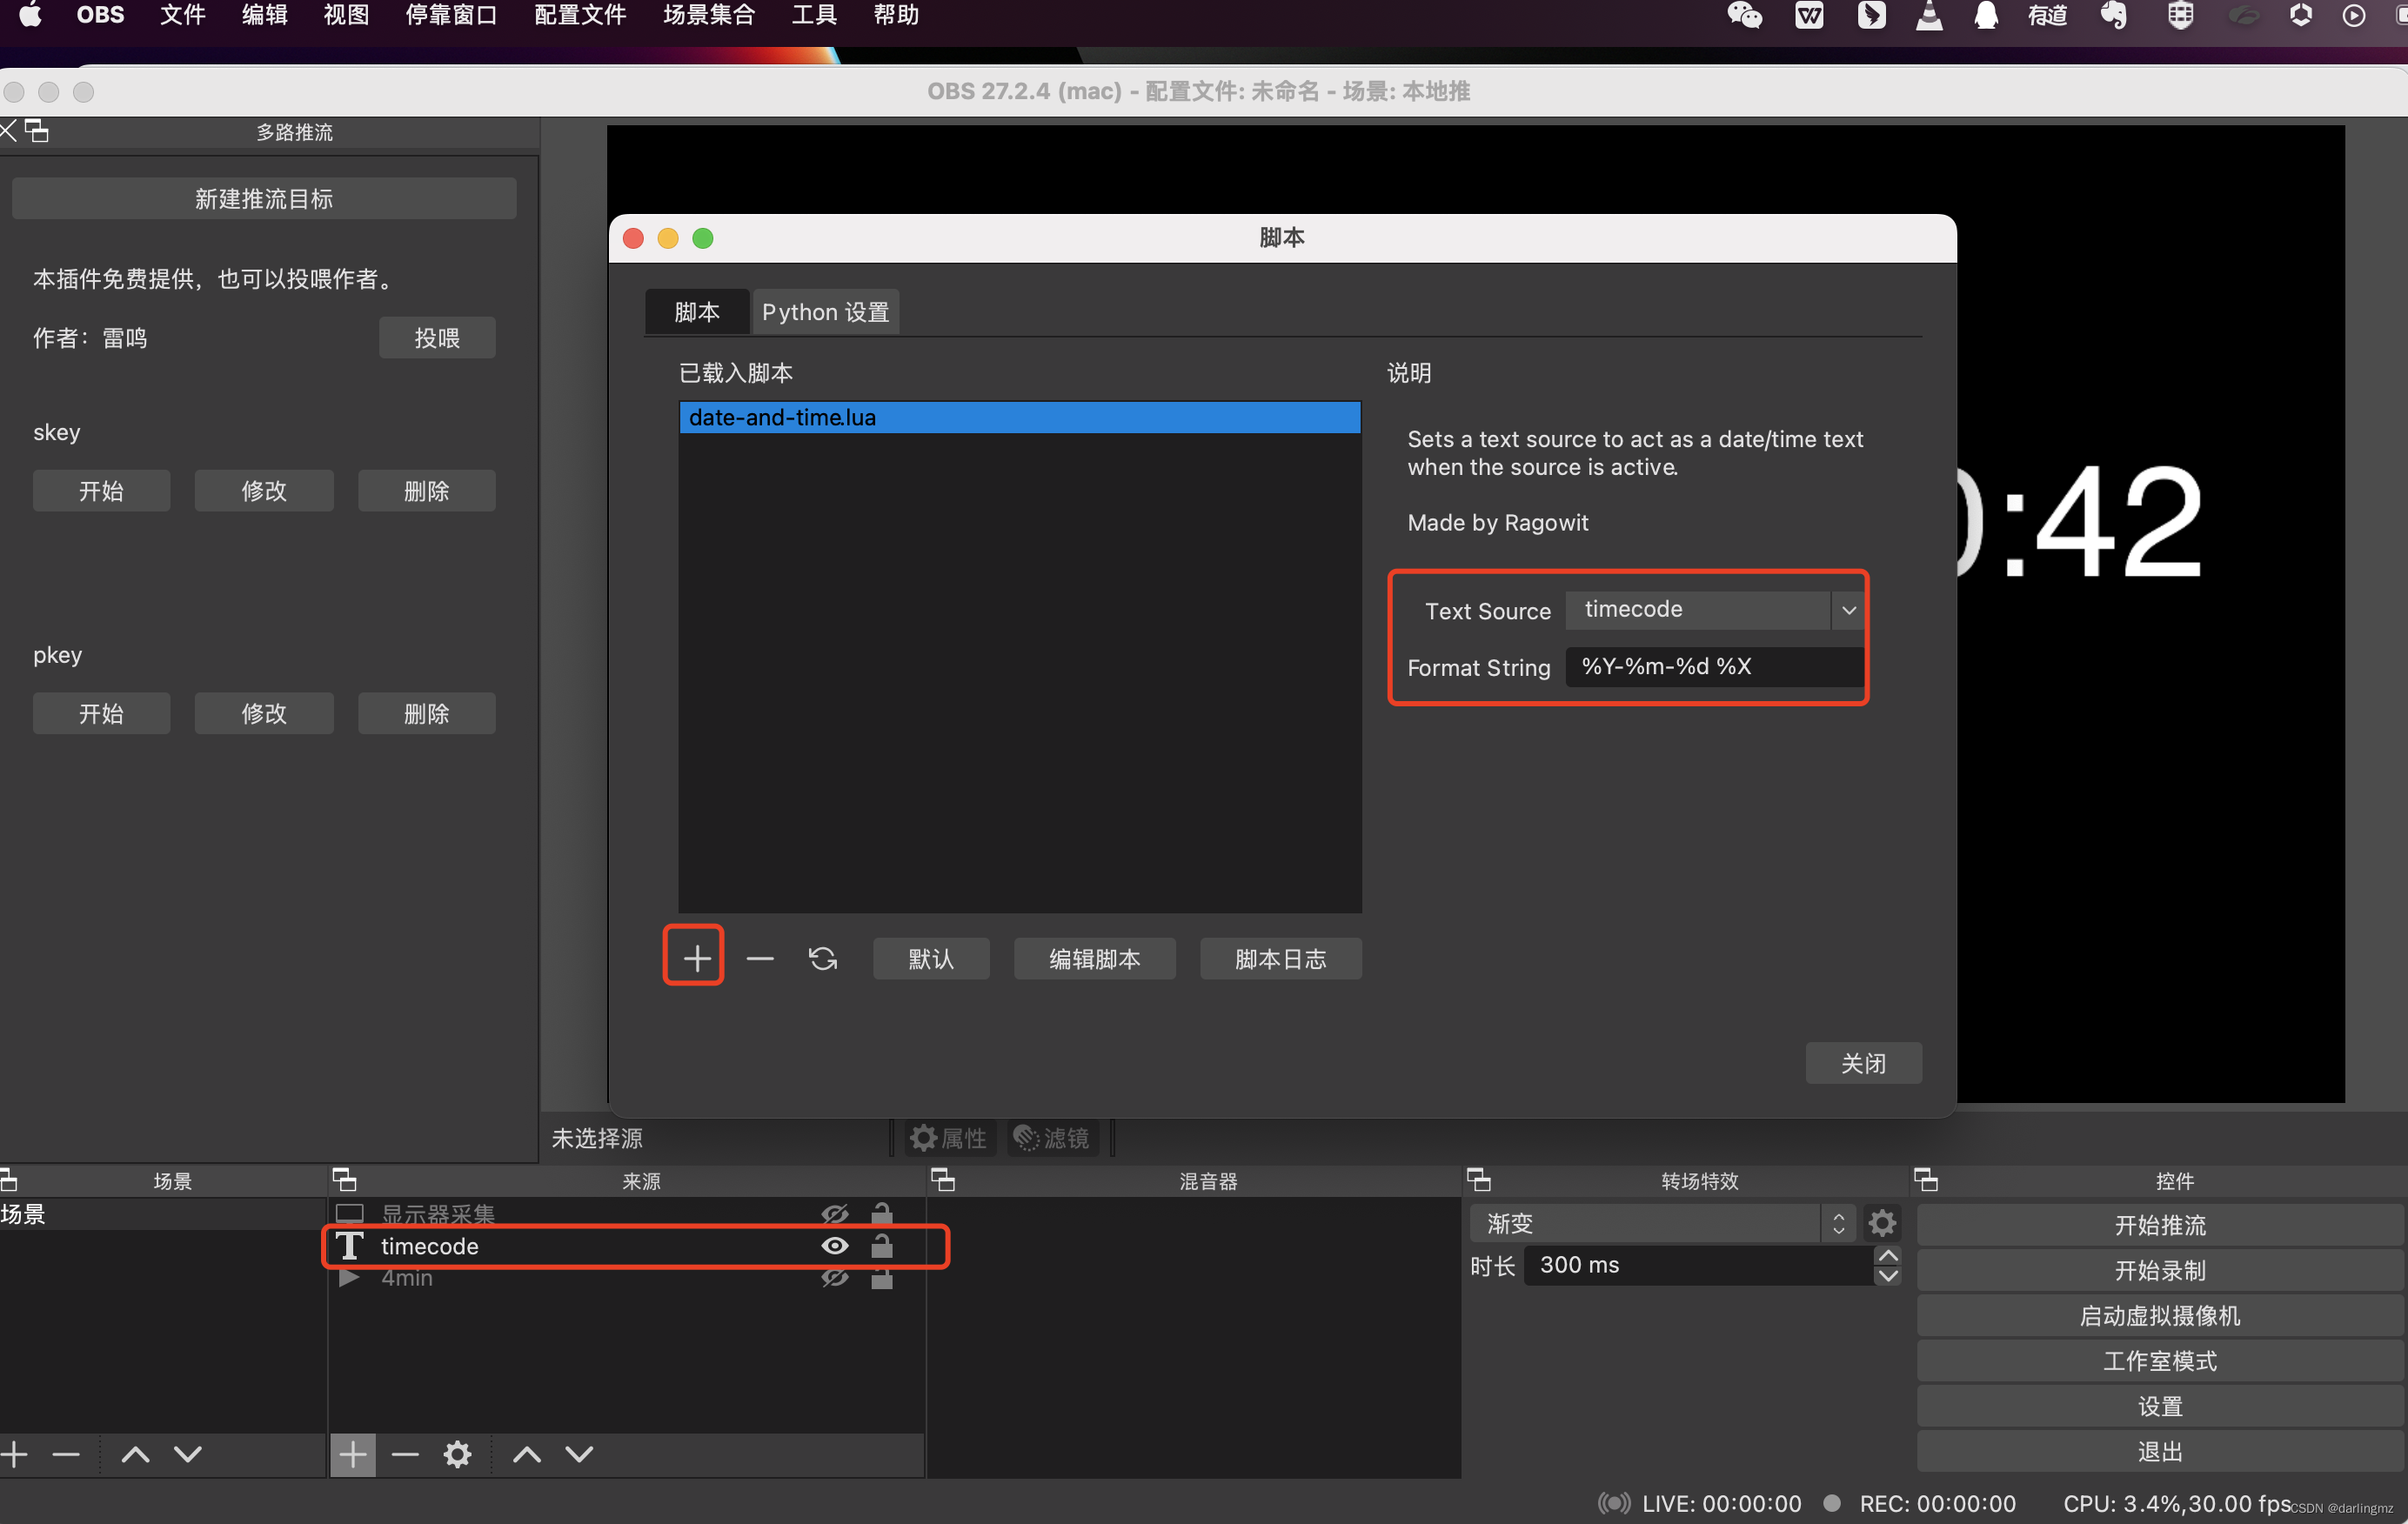The height and width of the screenshot is (1524, 2408).
Task: Start the skey stream with 开始
Action: [x=101, y=491]
